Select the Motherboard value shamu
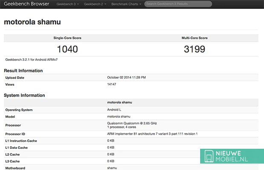The height and width of the screenshot is (170, 264). point(112,168)
